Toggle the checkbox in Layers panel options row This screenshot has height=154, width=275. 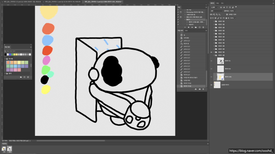227,14
